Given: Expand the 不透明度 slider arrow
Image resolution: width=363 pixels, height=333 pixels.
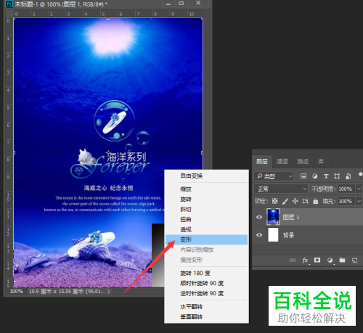Looking at the screenshot, I should click(359, 189).
